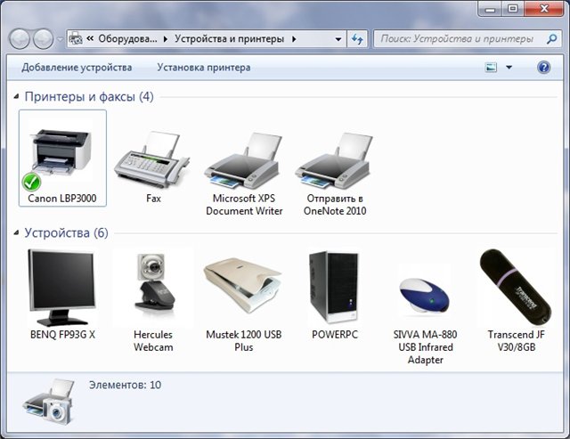This screenshot has height=439, width=570.
Task: Click the search magnifier icon
Action: (551, 39)
